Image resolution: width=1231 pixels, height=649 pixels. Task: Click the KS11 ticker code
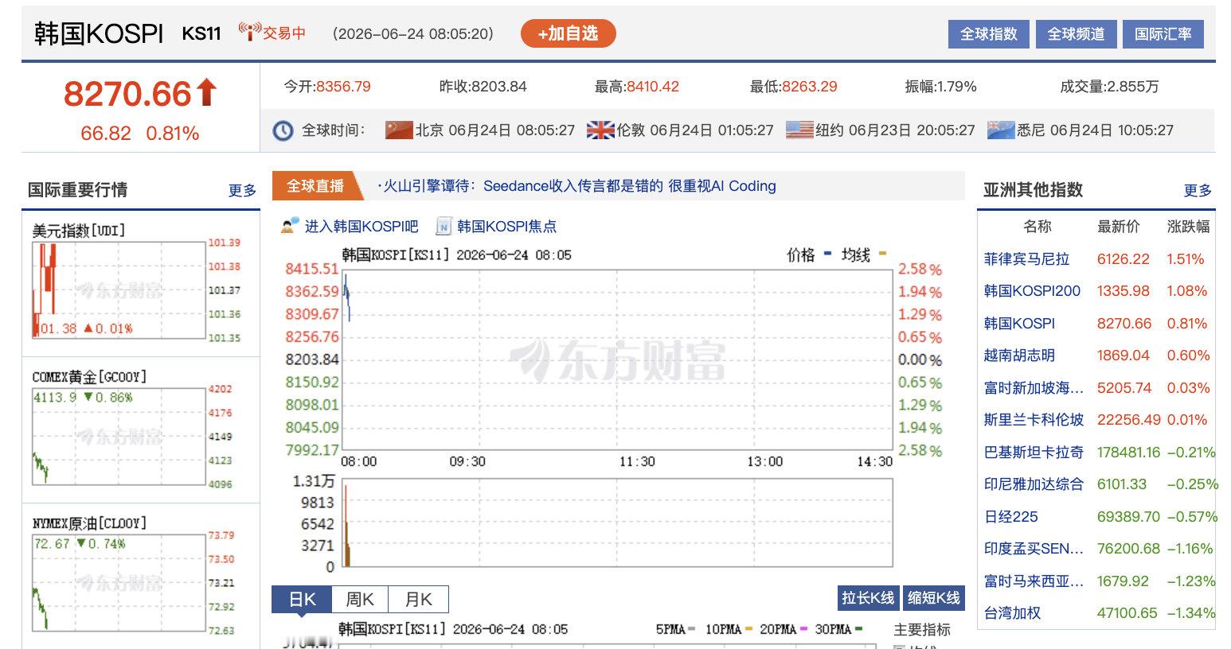point(201,33)
